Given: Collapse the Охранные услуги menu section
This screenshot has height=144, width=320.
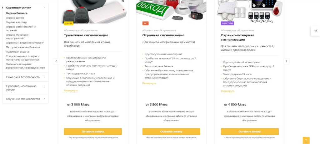Looking at the screenshot, I should pyautogui.click(x=45, y=7).
